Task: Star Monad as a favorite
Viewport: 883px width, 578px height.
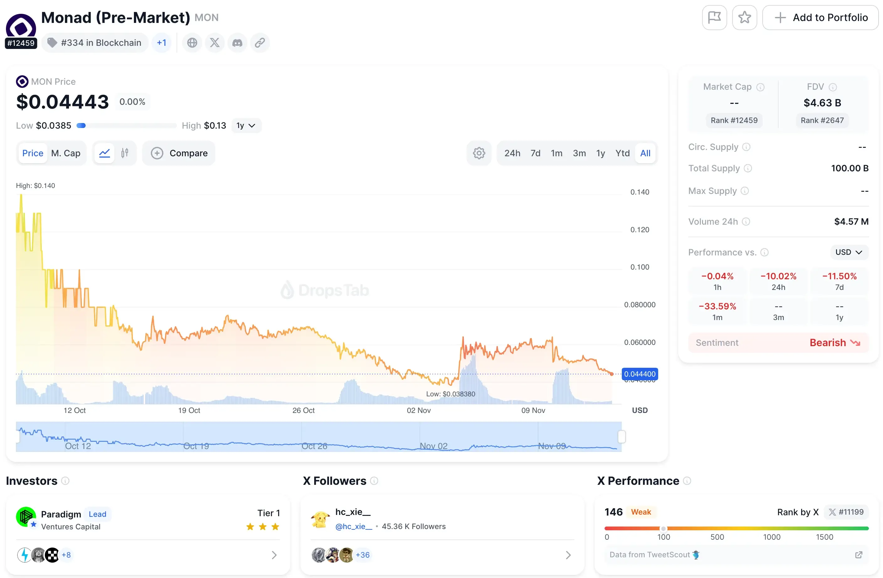Action: [x=745, y=17]
